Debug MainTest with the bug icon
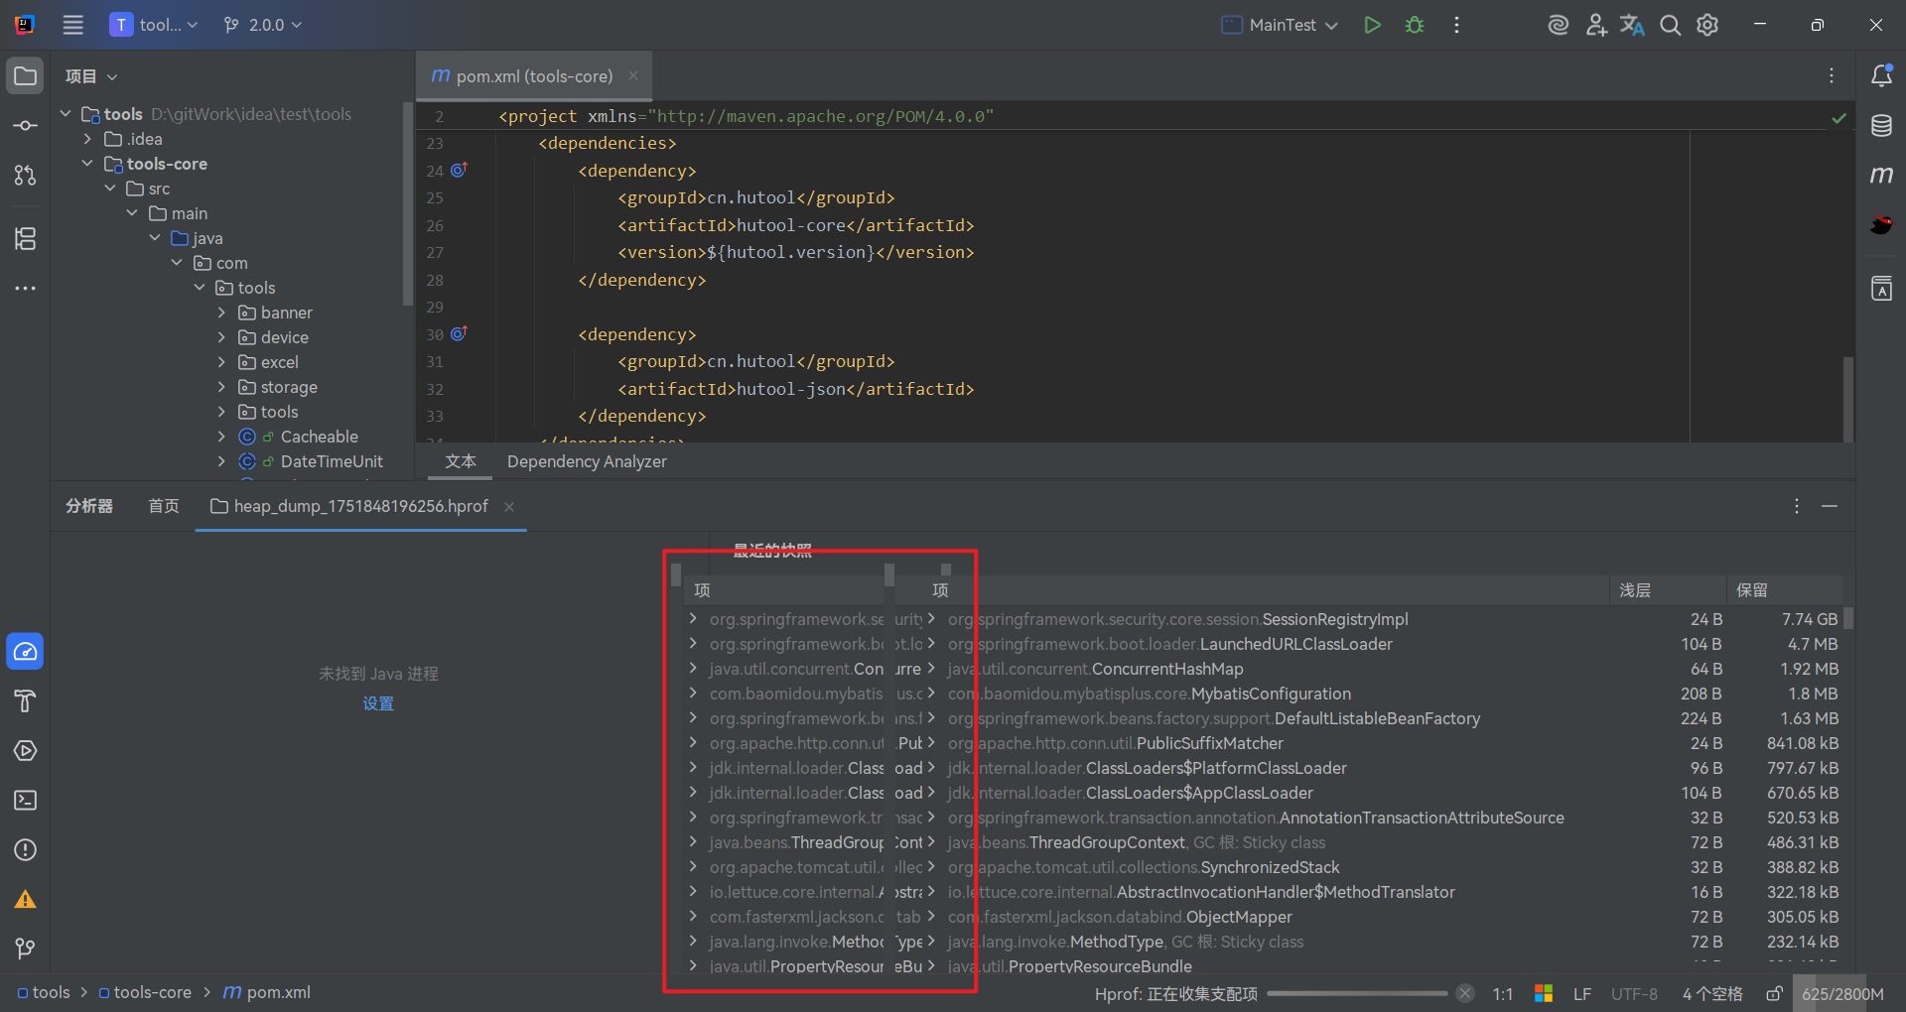Viewport: 1906px width, 1012px height. coord(1415,25)
